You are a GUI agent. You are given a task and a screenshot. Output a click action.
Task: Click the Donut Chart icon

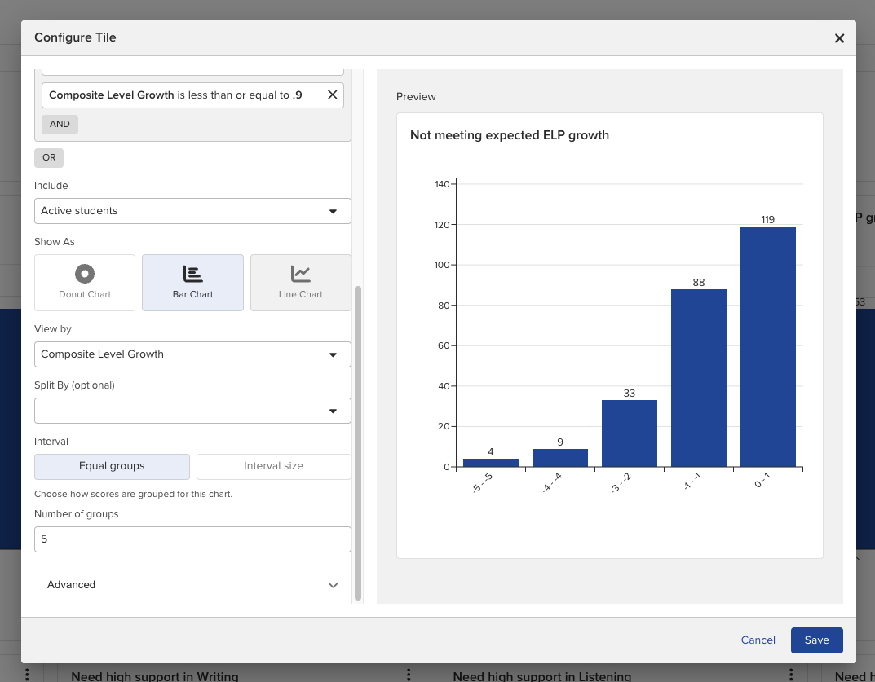85,274
